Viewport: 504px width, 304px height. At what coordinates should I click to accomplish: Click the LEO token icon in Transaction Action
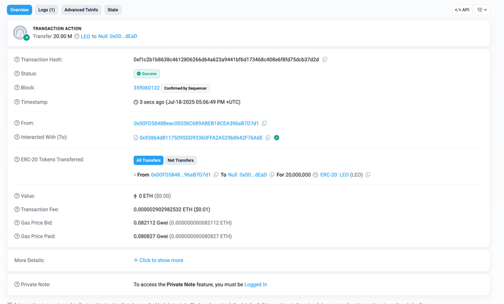[x=77, y=36]
